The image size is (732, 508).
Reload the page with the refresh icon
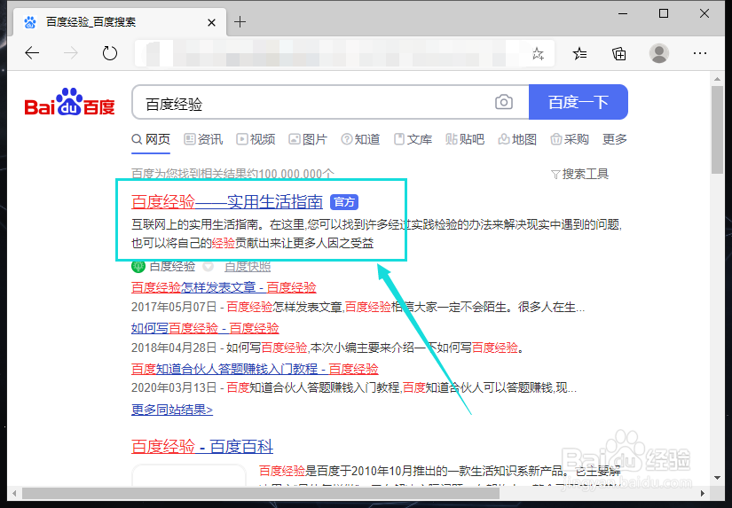pyautogui.click(x=110, y=53)
